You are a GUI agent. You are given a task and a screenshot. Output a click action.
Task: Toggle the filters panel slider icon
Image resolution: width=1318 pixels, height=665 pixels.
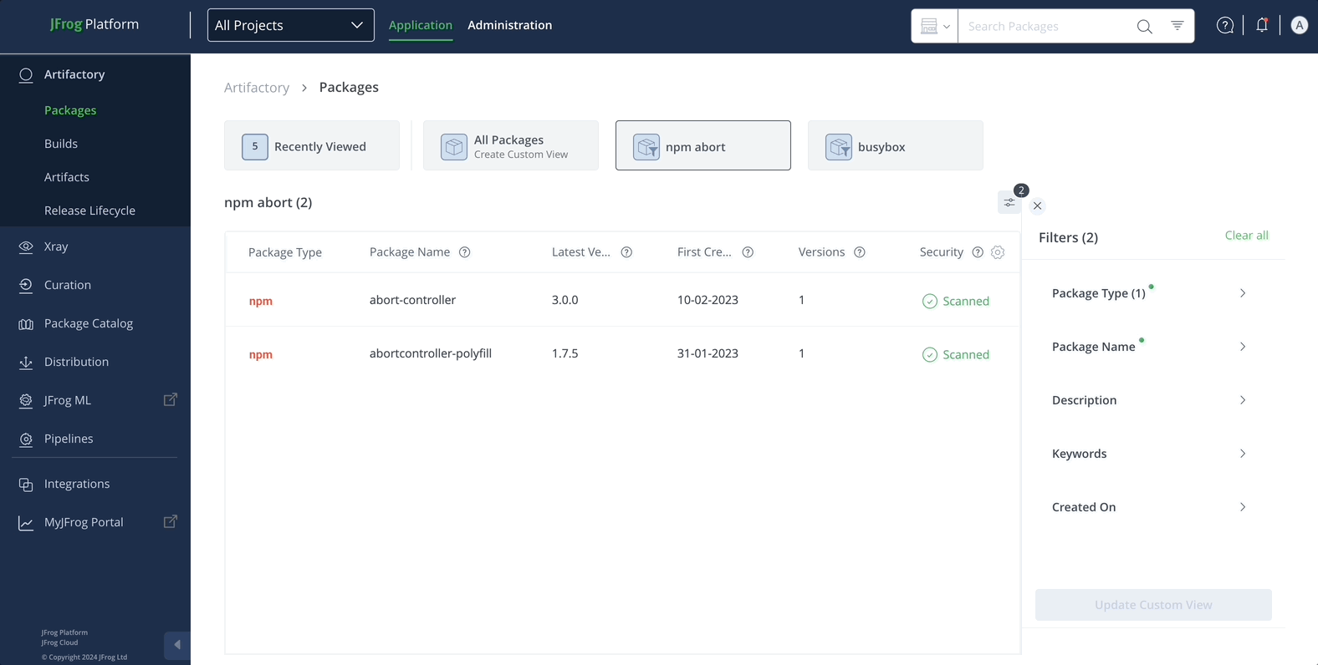tap(1009, 202)
